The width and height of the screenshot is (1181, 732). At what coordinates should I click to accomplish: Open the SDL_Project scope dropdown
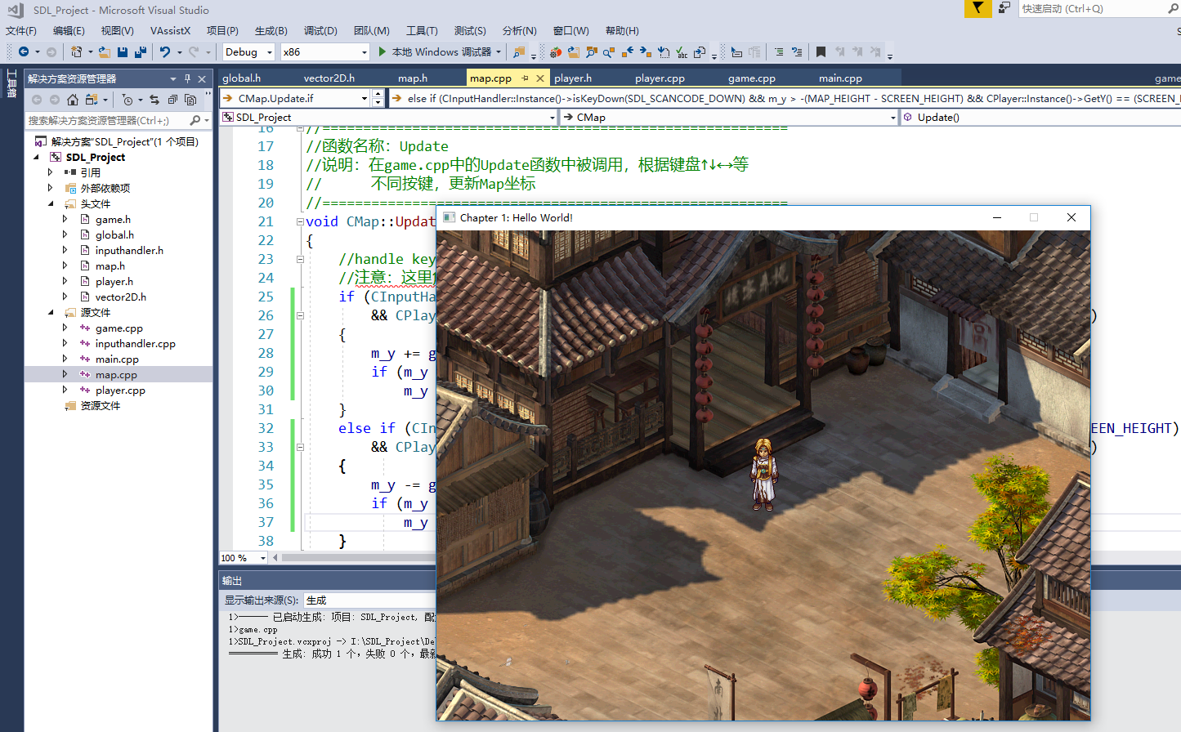389,118
